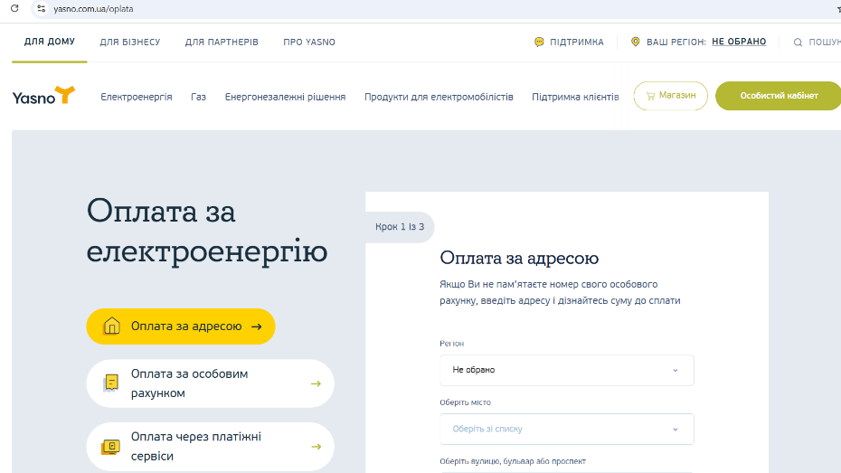Screen dimensions: 841x473
Task: Expand the Оберіть місто dropdown list
Action: point(566,429)
